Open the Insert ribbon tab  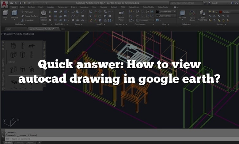(x=74, y=7)
